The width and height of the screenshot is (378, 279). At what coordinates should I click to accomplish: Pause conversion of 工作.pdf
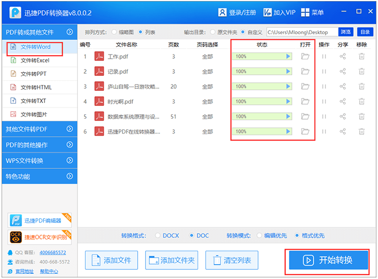click(324, 57)
